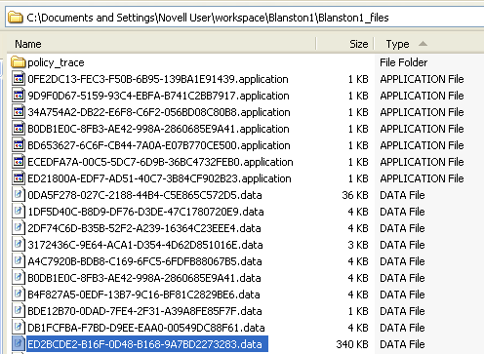The height and width of the screenshot is (354, 484).
Task: Click icon of selected ED2BCDE2 data file
Action: coord(19,344)
